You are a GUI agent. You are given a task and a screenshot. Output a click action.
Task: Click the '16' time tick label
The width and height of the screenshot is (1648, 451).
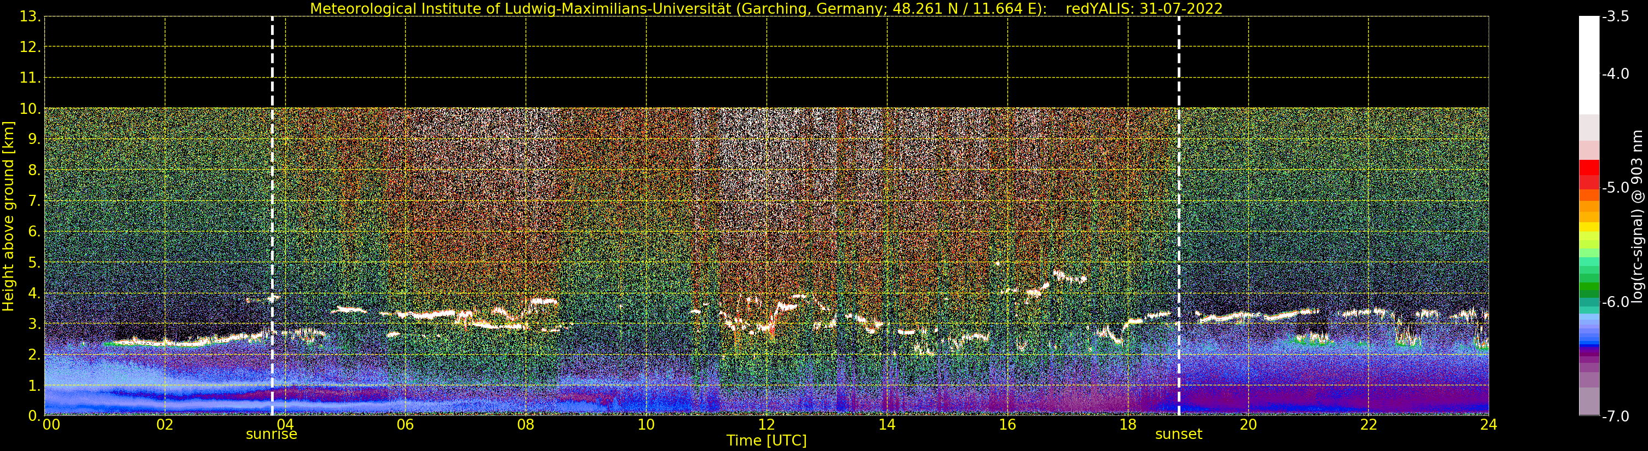tap(1007, 425)
